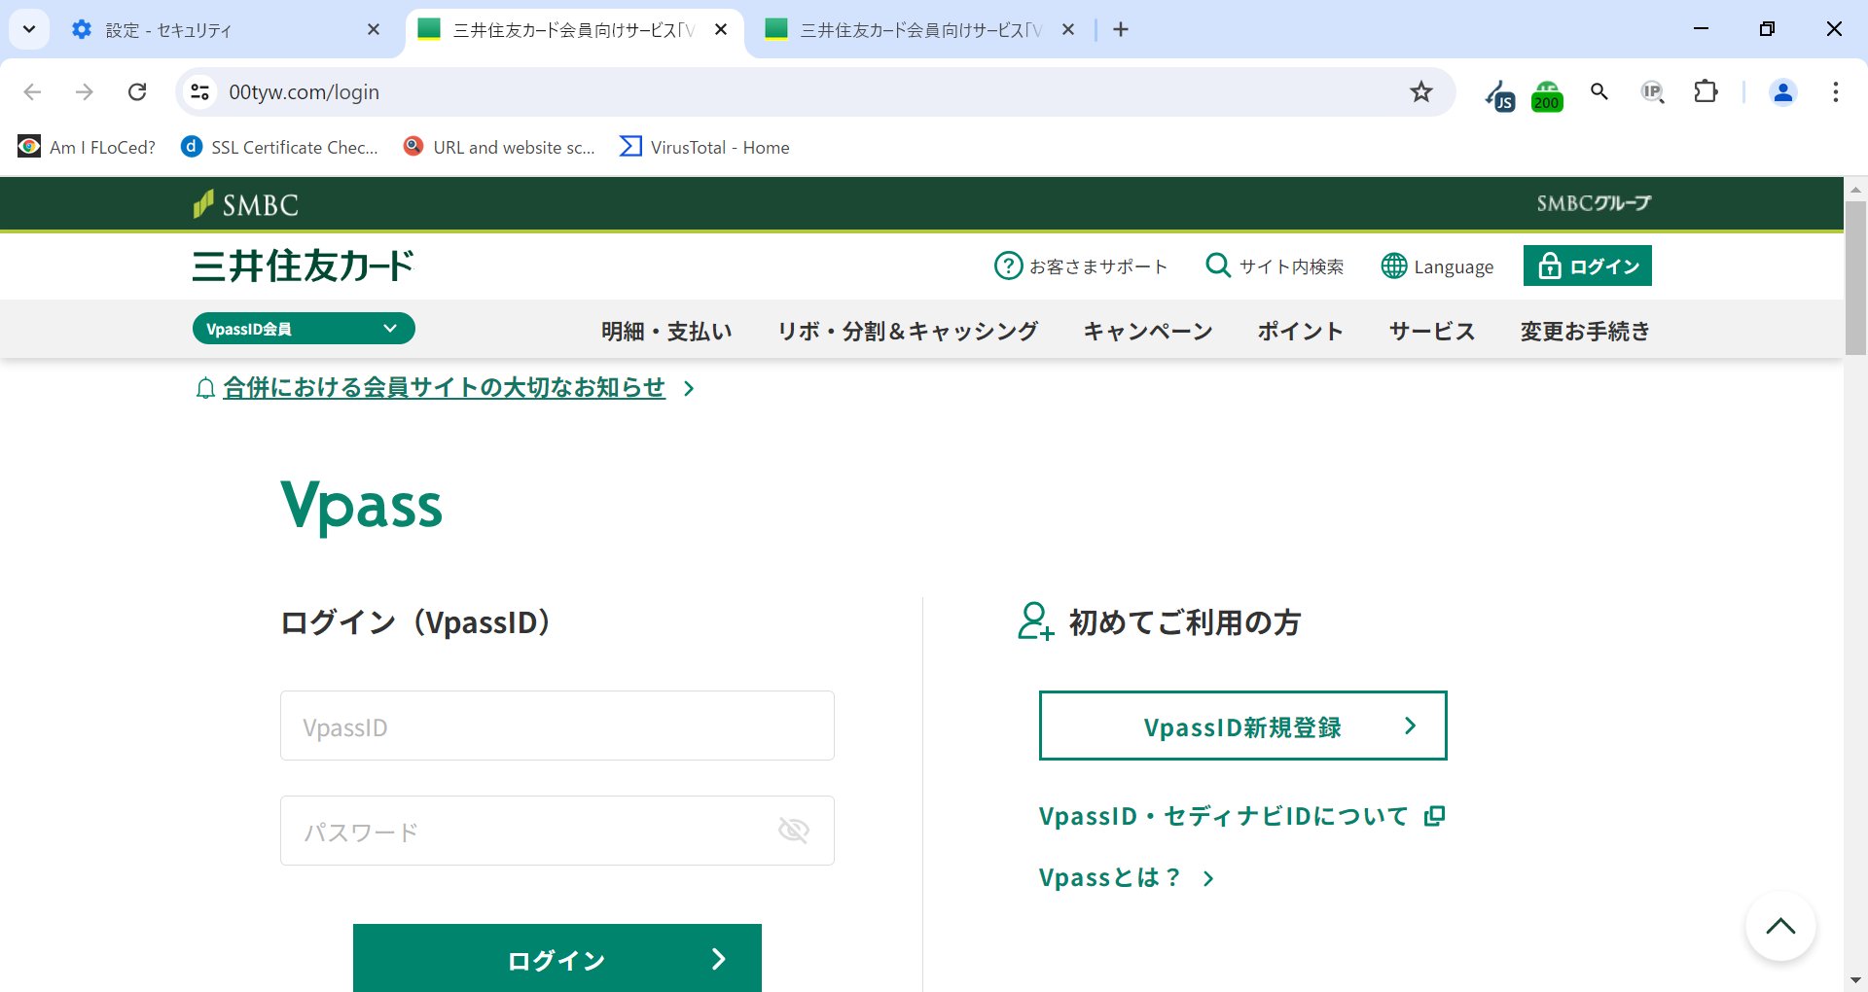Image resolution: width=1868 pixels, height=992 pixels.
Task: Open サービス menu
Action: pos(1432,331)
